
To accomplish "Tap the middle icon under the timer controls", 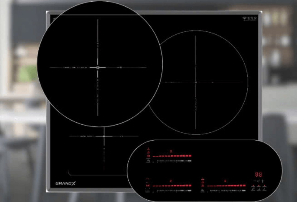I will (259, 189).
